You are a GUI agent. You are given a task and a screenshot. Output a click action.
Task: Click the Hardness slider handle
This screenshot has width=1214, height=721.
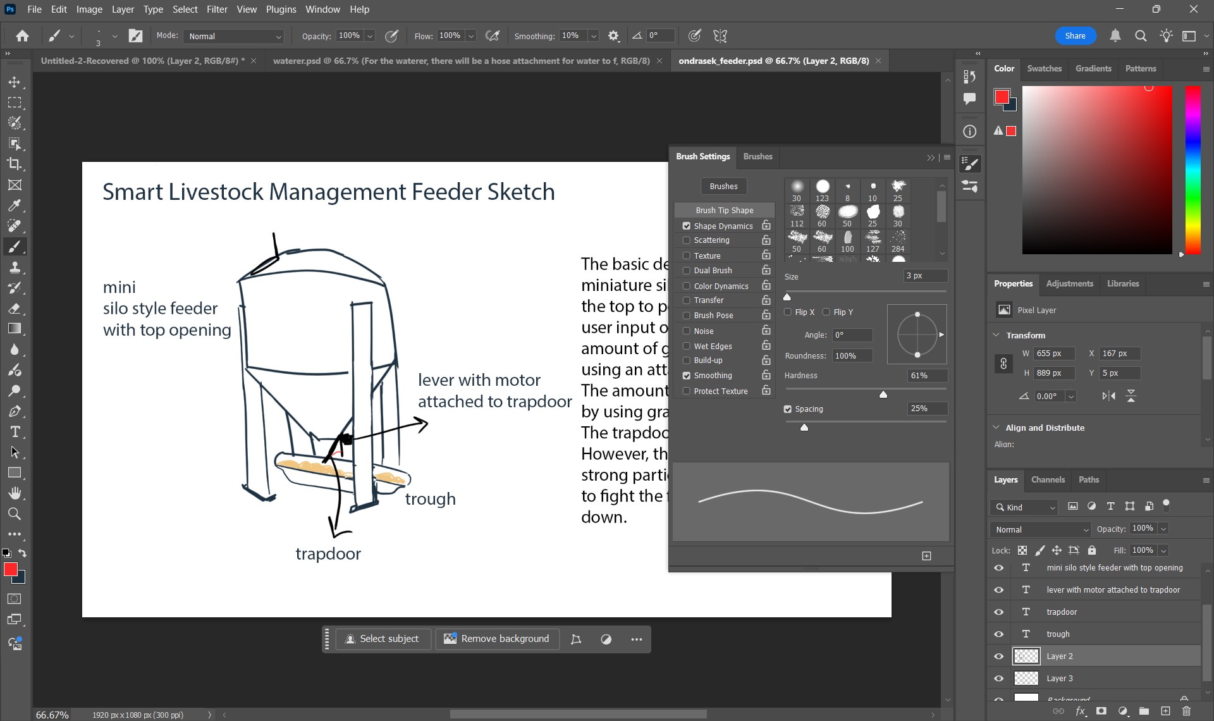883,395
